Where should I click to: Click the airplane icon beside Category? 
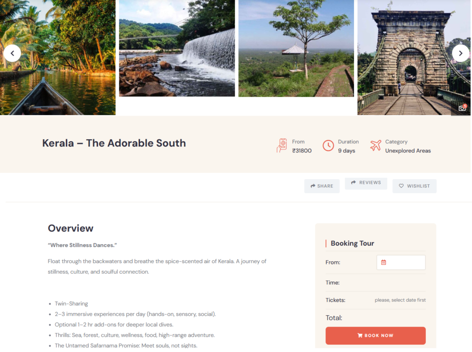[x=376, y=146]
